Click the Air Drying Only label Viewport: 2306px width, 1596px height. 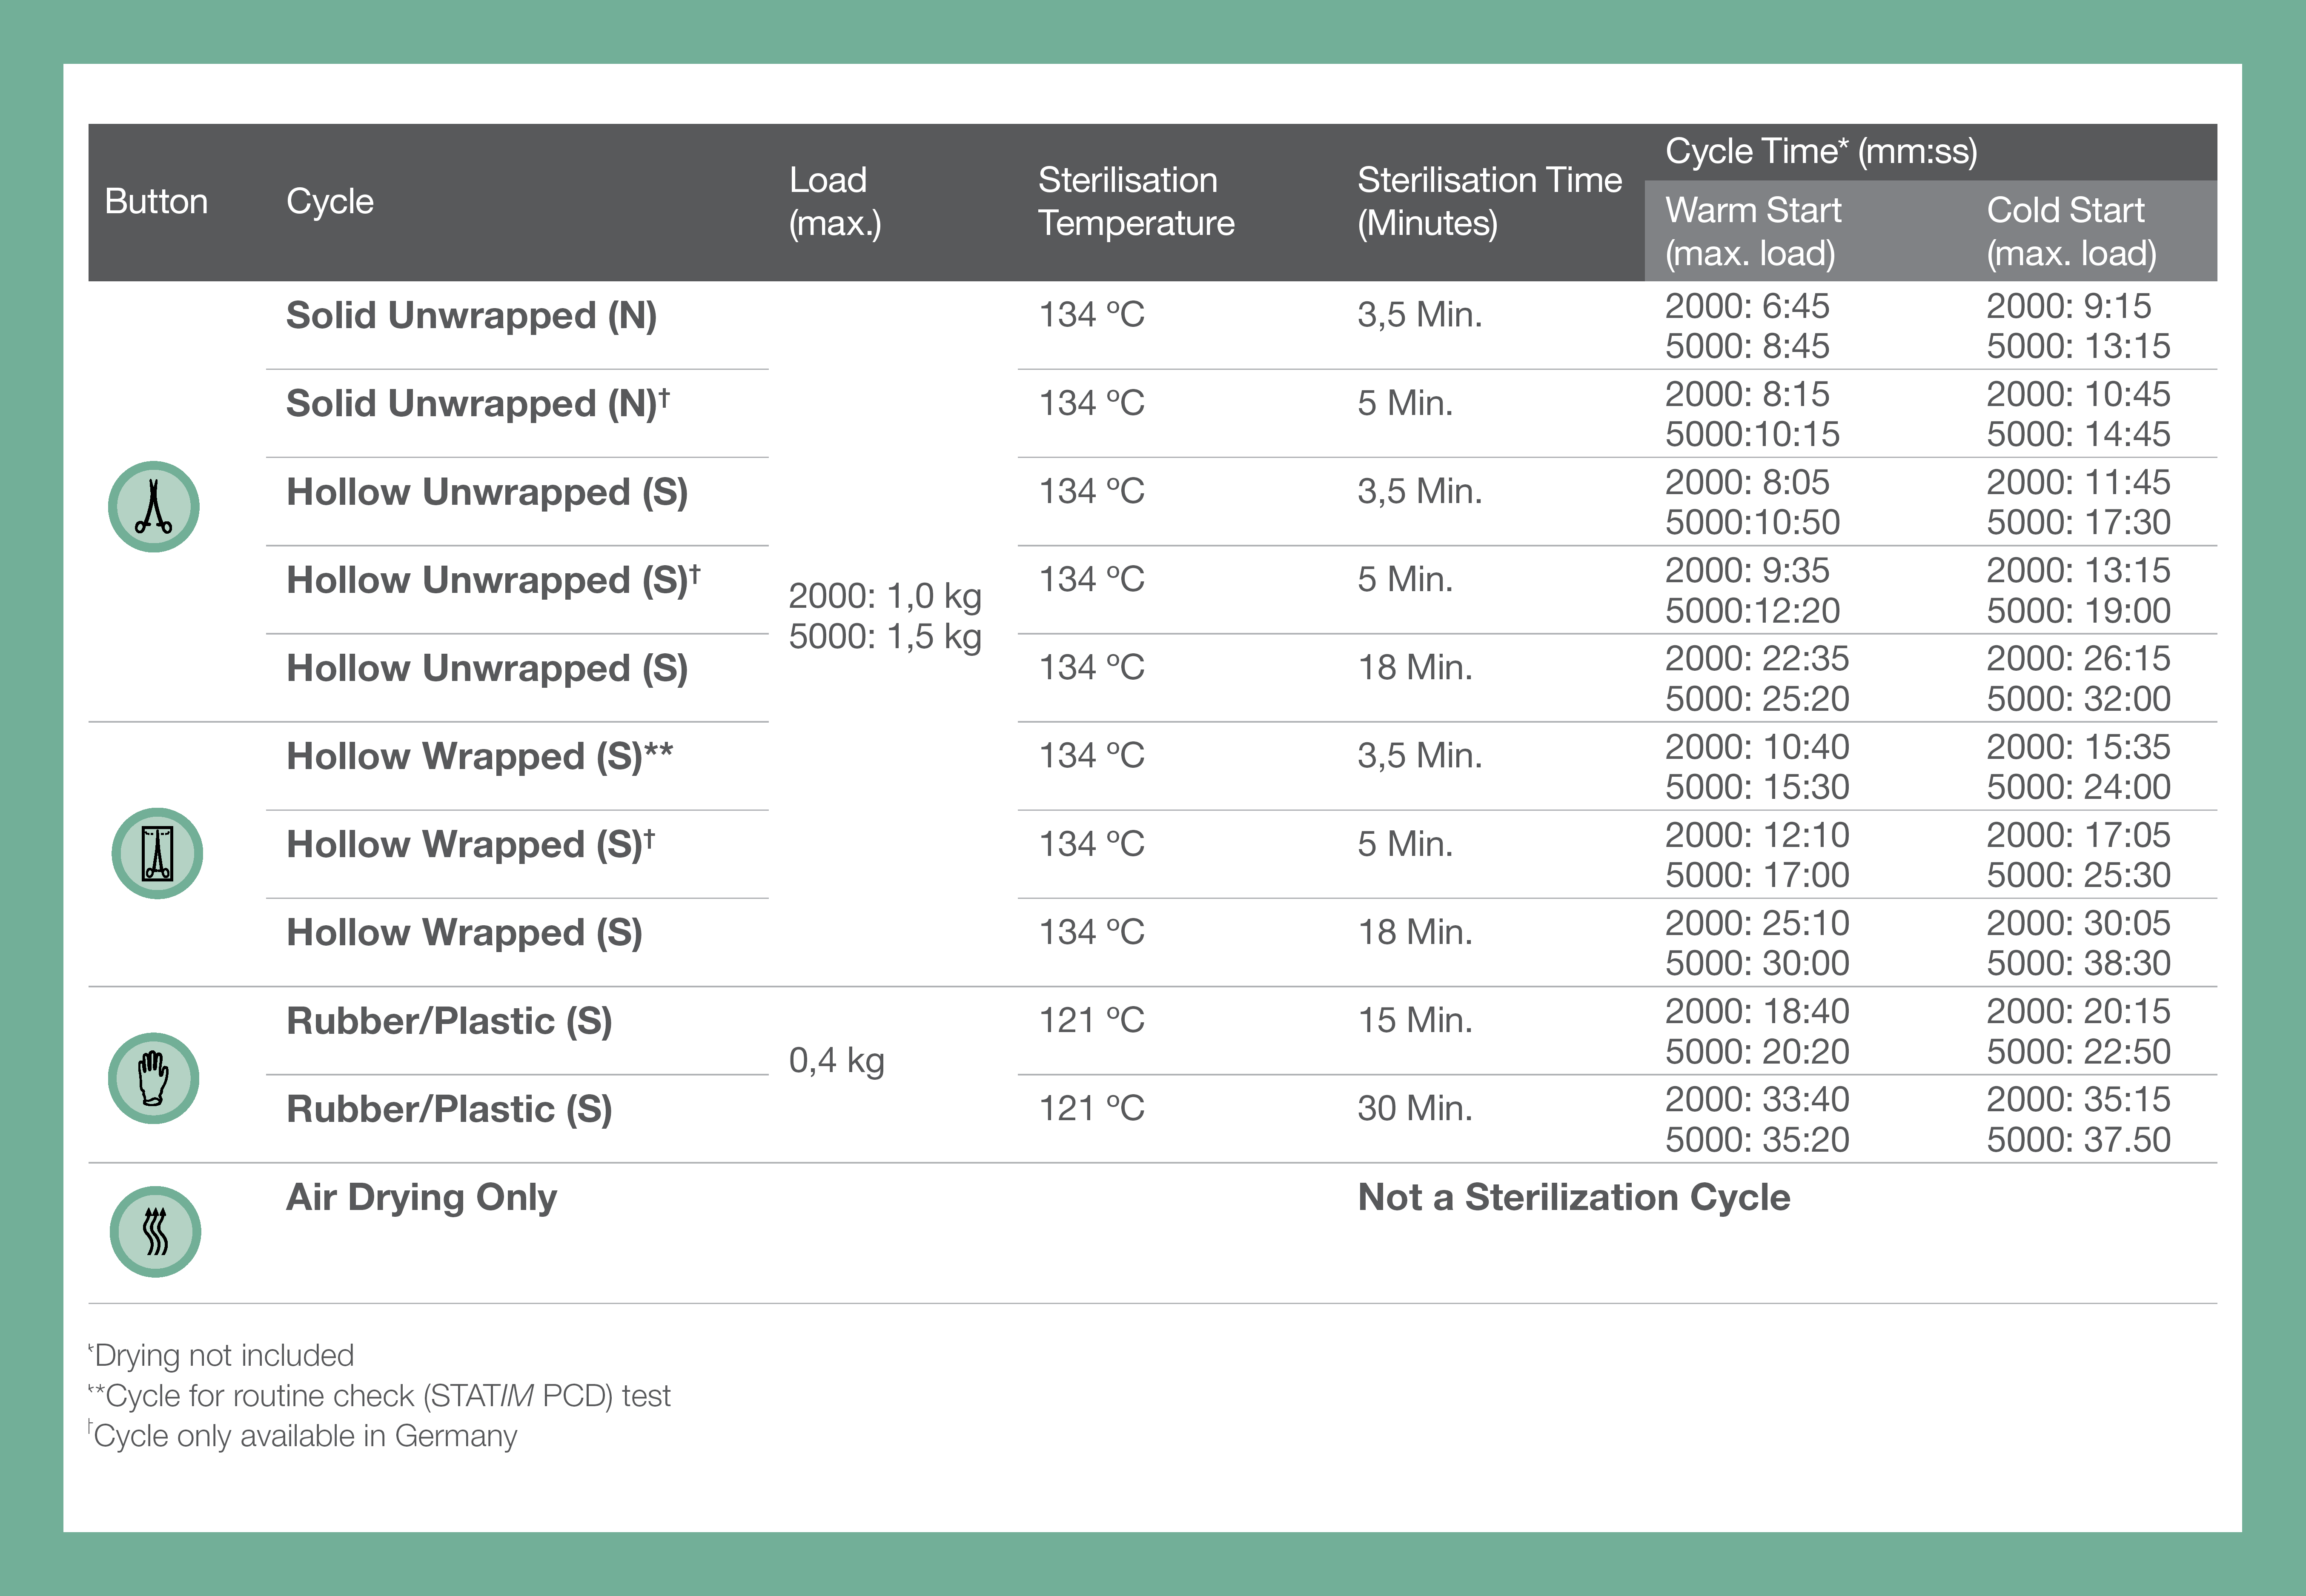click(x=421, y=1197)
